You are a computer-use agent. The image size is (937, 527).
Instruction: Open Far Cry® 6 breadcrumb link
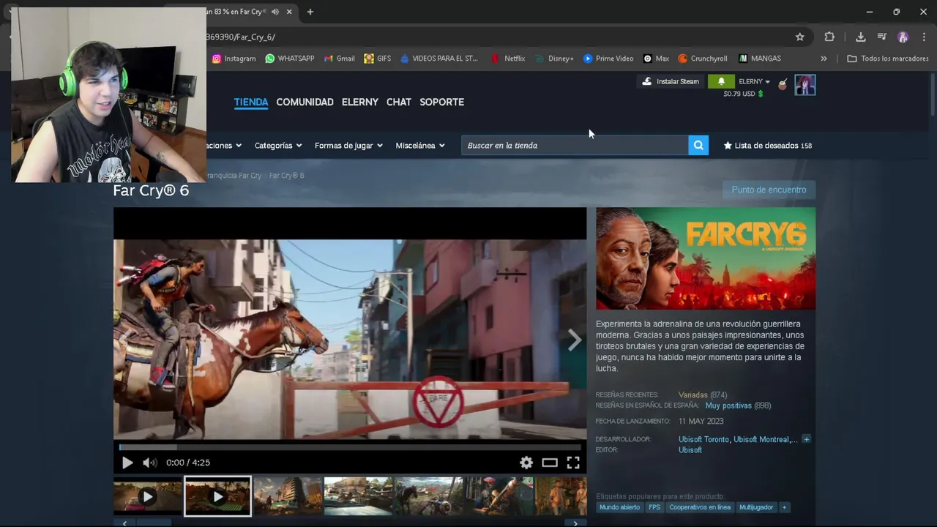[286, 176]
